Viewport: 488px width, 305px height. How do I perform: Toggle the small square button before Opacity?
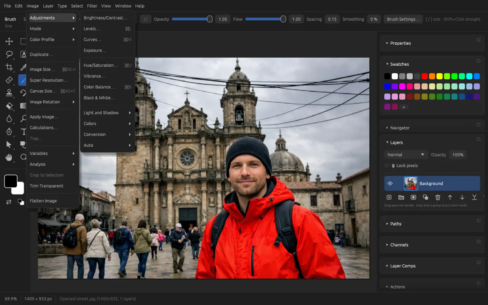(145, 19)
